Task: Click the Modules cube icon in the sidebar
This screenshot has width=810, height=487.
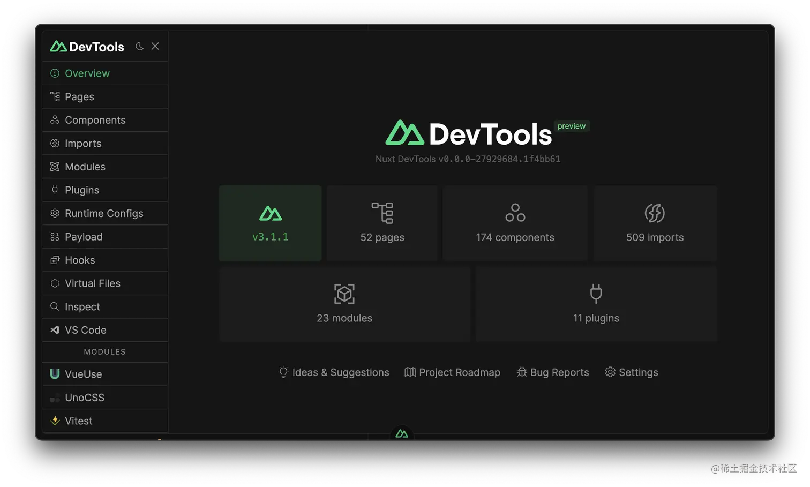Action: click(x=55, y=167)
